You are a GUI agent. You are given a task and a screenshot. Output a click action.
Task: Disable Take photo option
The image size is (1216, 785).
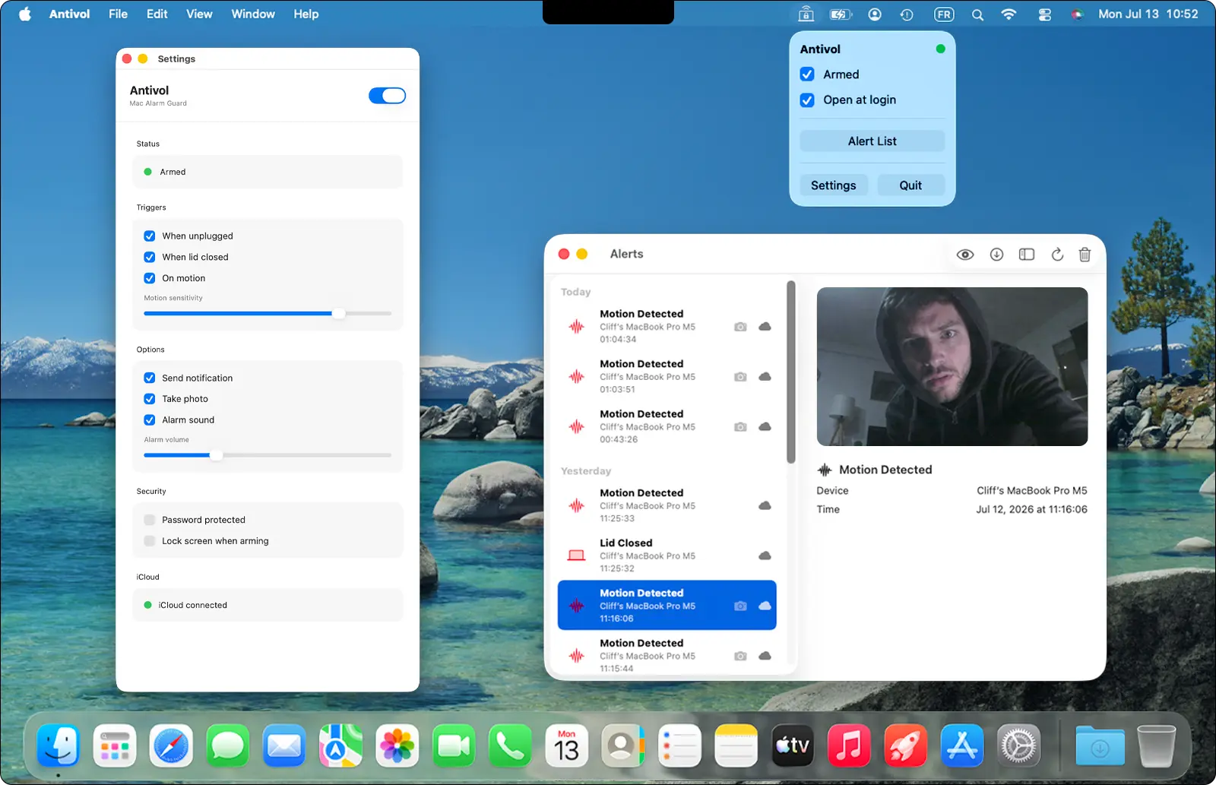tap(150, 399)
